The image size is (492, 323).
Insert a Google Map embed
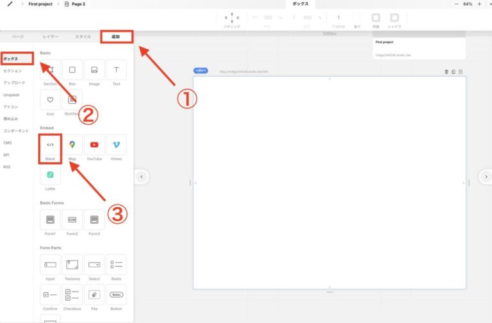[72, 145]
